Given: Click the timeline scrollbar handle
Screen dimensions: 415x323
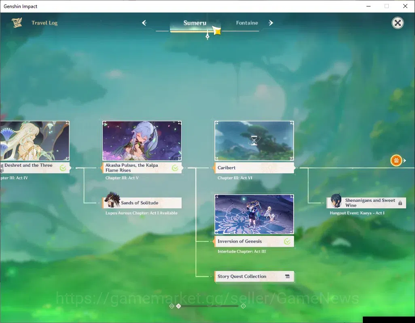Looking at the screenshot, I should click(178, 306).
